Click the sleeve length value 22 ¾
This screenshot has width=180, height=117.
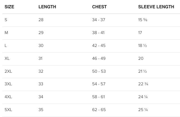coord(143,84)
